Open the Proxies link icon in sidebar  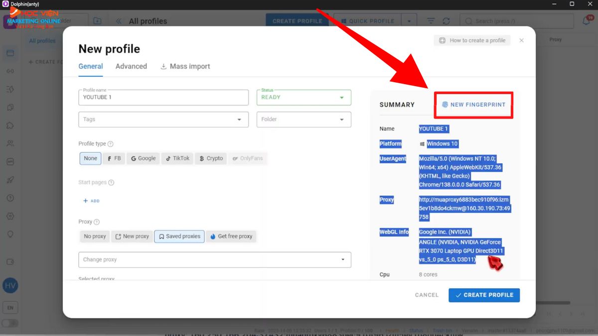coord(10,71)
